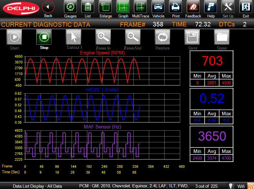Zoom Out on the graph
The width and height of the screenshot is (254, 189).
point(133,37)
